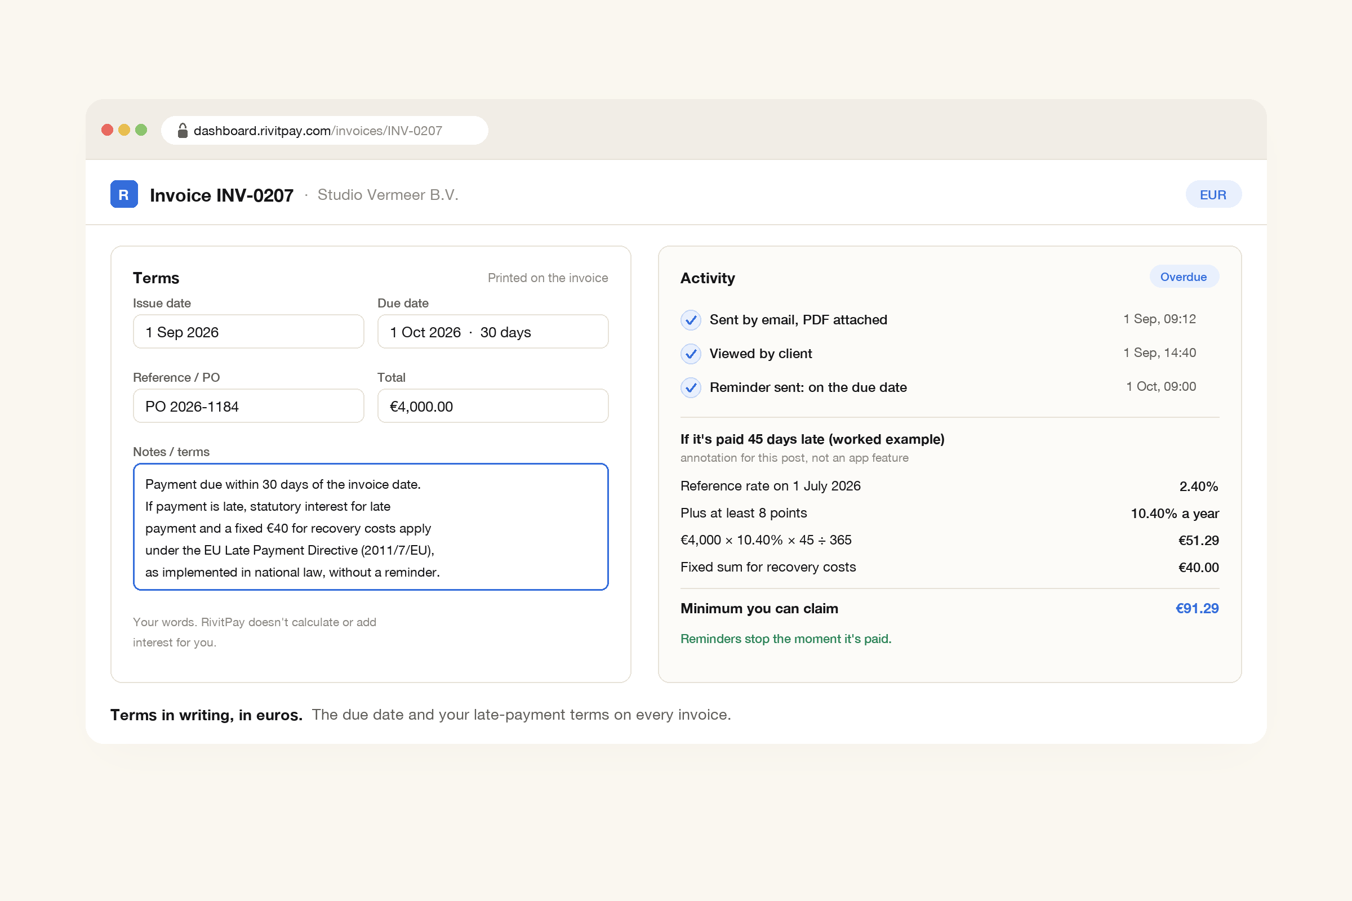Click the Reference / PO field
The image size is (1352, 901).
248,406
